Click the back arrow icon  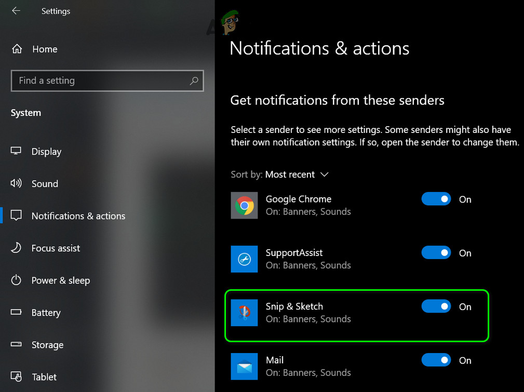click(16, 11)
